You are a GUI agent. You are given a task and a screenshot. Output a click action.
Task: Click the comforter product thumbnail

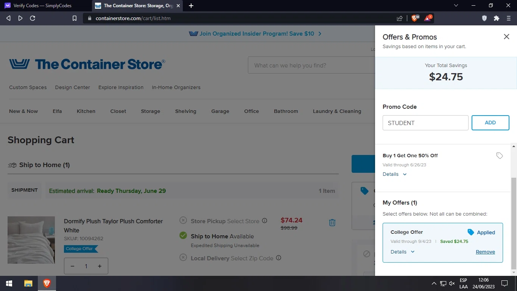(x=31, y=240)
